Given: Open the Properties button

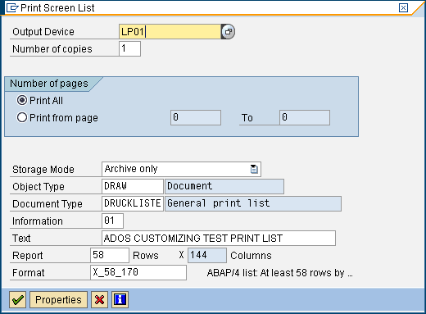Looking at the screenshot, I should point(58,299).
